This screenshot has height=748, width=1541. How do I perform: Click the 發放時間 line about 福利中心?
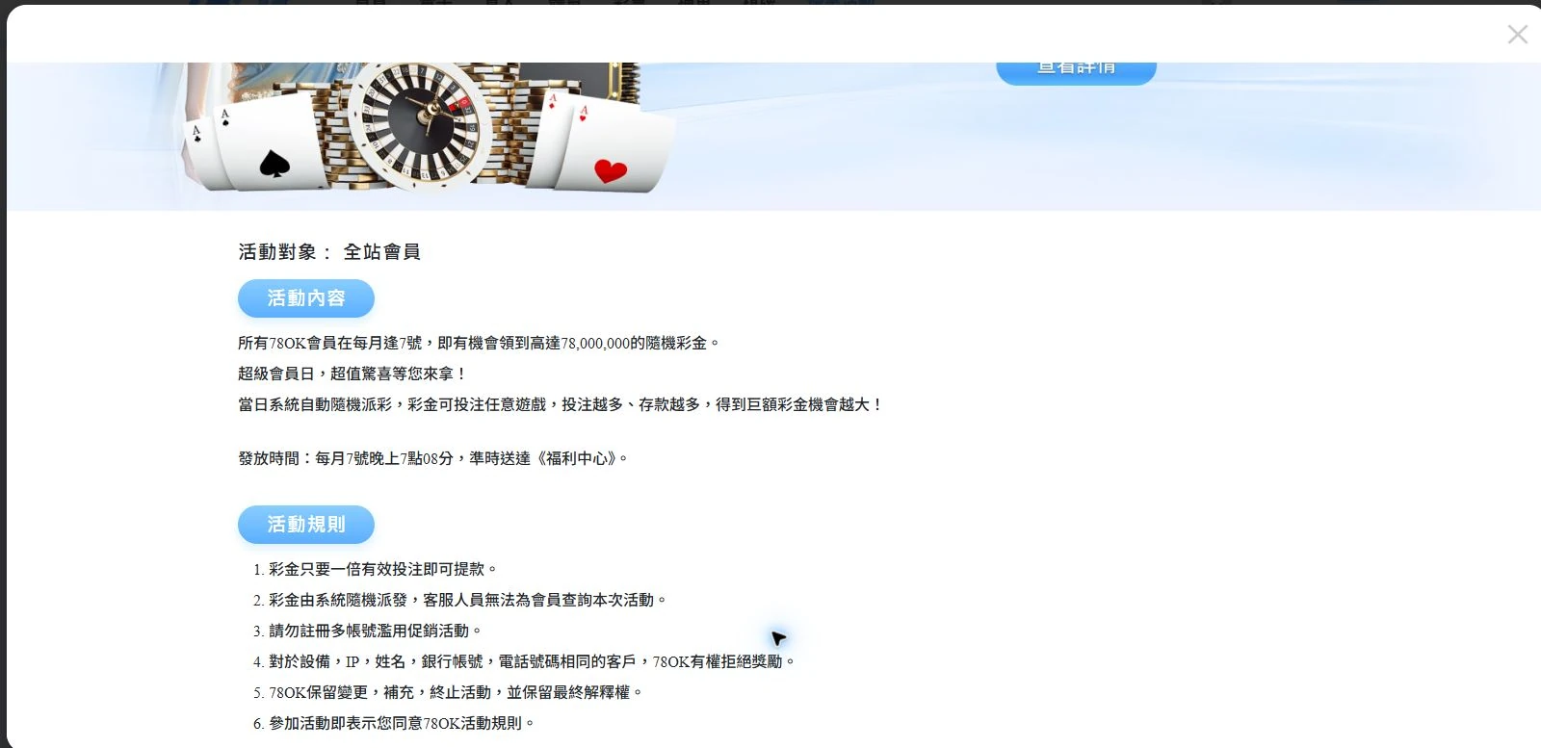pos(433,458)
